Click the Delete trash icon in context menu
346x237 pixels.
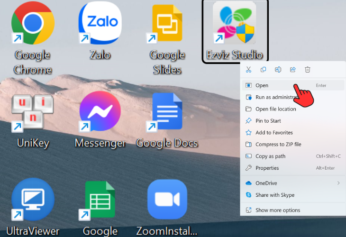click(308, 70)
